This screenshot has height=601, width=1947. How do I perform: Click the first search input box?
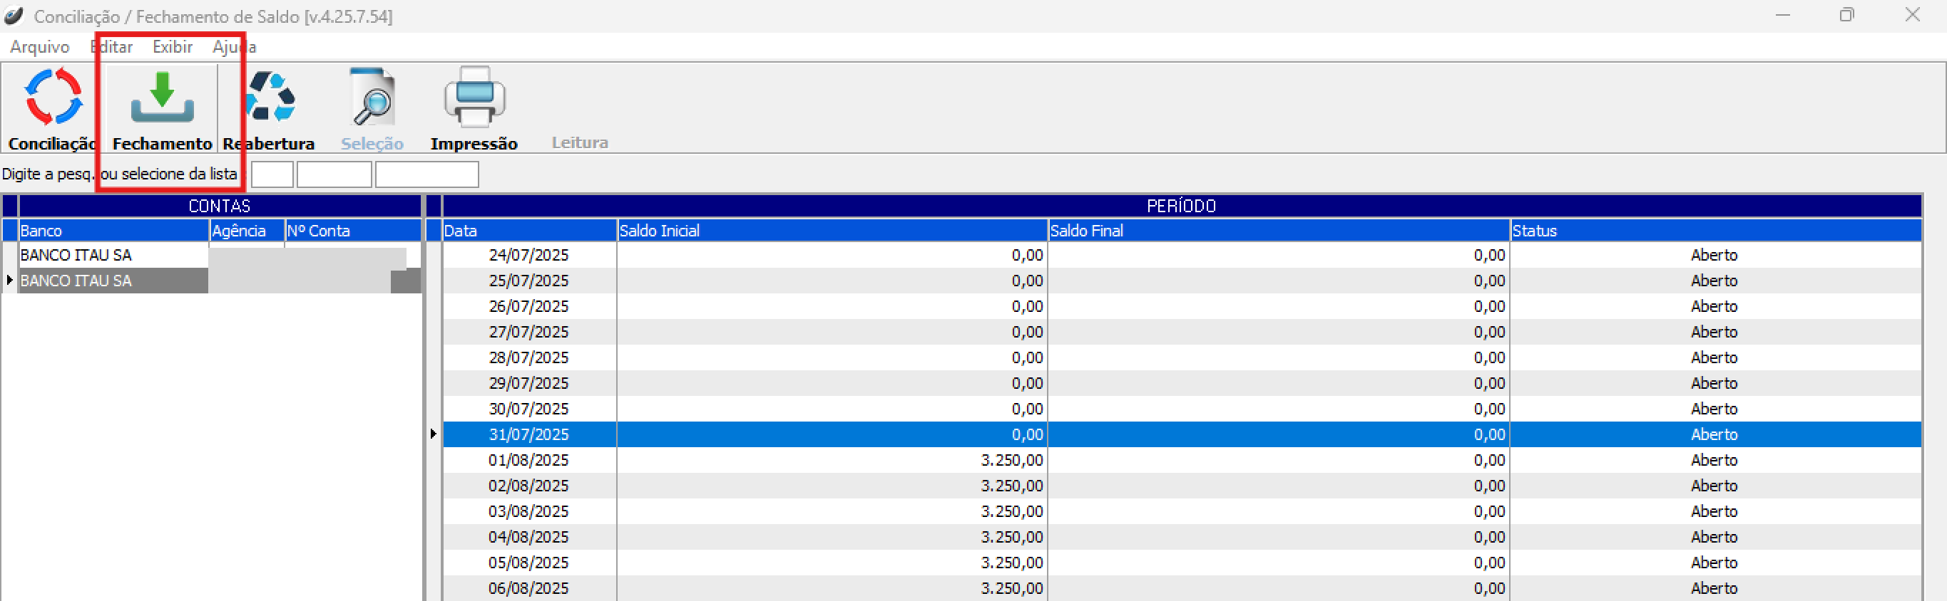pyautogui.click(x=271, y=174)
